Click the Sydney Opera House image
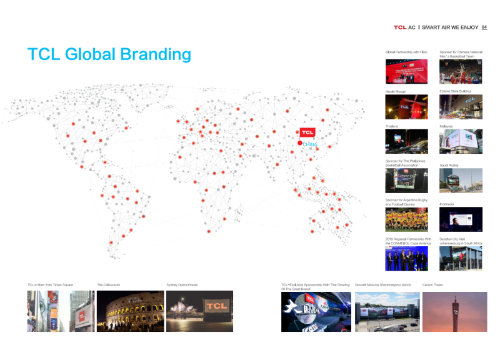500x340 pixels. pyautogui.click(x=199, y=311)
